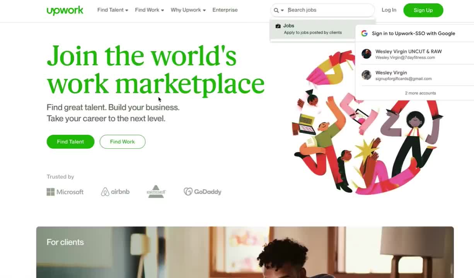Expand the Find Talent dropdown
This screenshot has height=278, width=474.
point(113,10)
